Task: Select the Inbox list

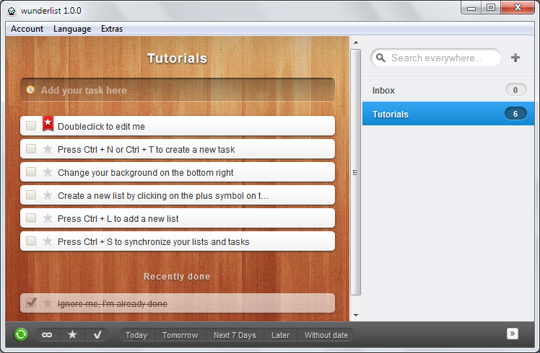Action: pyautogui.click(x=448, y=90)
